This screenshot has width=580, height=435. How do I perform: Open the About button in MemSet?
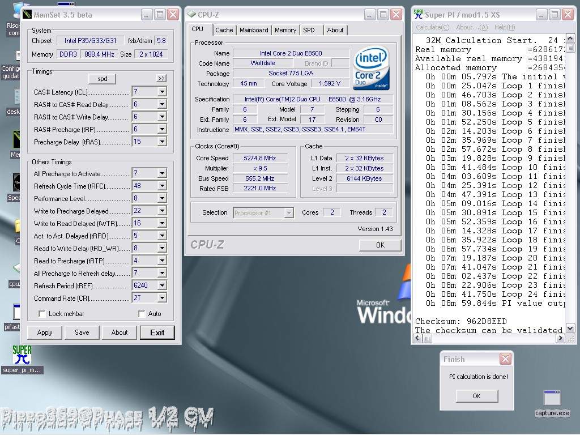tap(120, 332)
